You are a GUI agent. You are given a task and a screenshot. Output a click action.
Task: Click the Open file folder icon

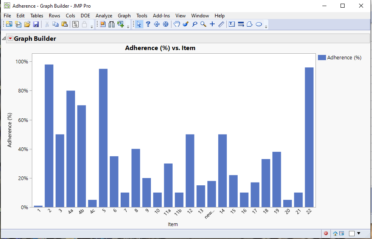(27, 24)
